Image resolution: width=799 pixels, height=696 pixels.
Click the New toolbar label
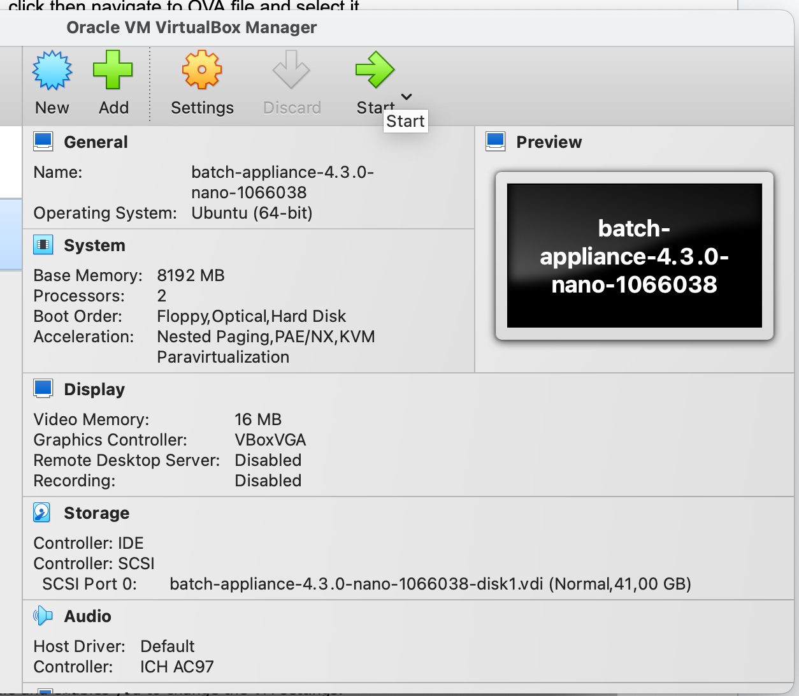tap(52, 108)
